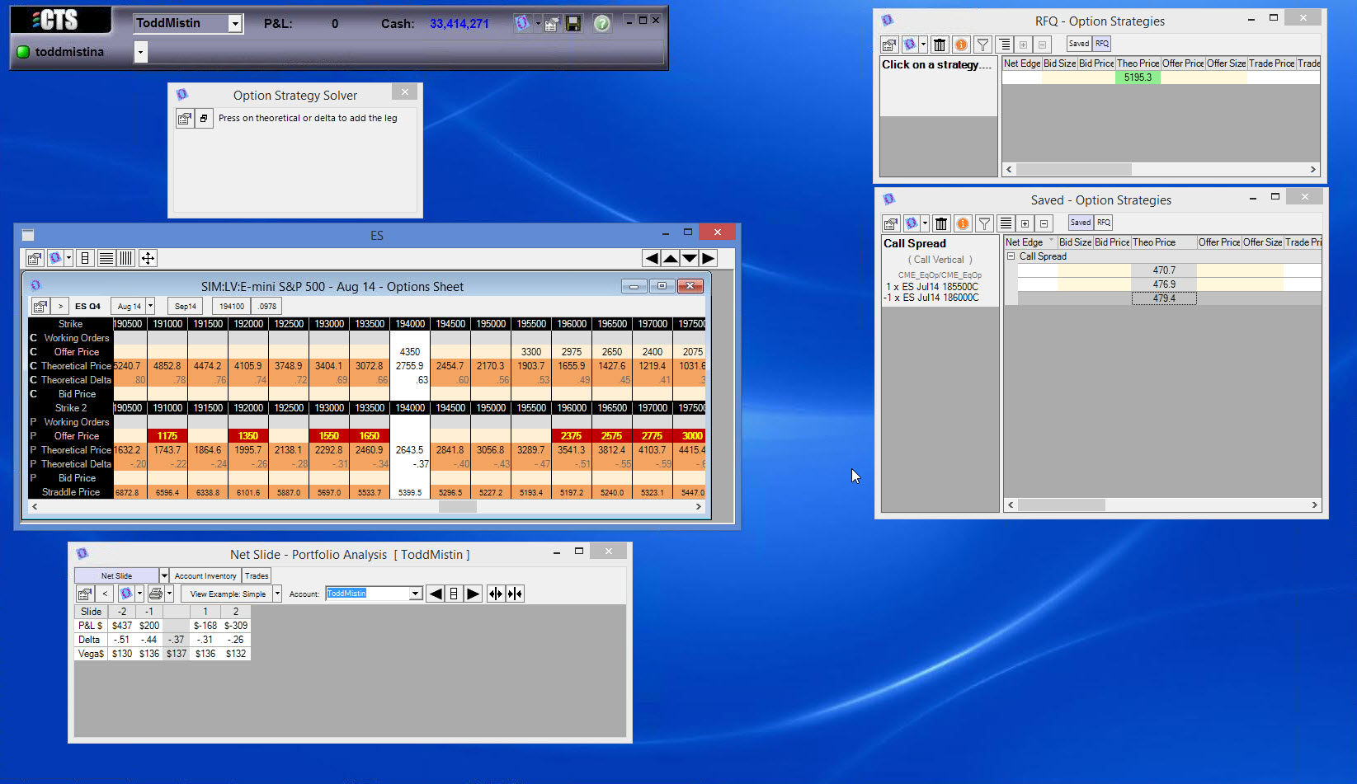Image resolution: width=1357 pixels, height=784 pixels.
Task: Open properties icon in CTS main toolbar
Action: pos(552,24)
